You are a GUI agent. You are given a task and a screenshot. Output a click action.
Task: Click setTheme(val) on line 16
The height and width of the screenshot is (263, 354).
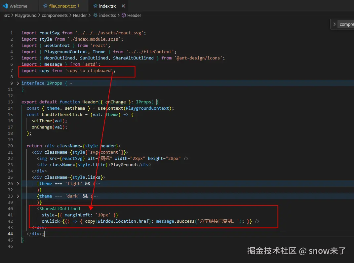point(48,121)
